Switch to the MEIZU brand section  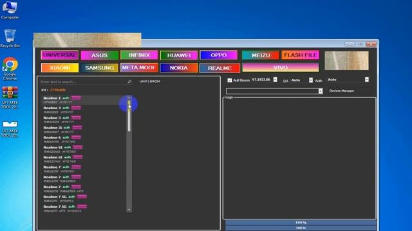pyautogui.click(x=260, y=55)
